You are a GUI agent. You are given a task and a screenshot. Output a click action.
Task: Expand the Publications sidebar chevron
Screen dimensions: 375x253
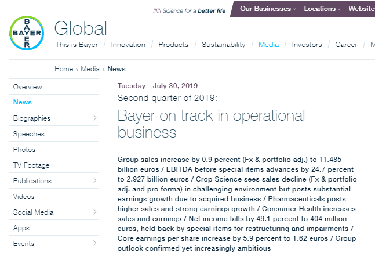click(x=94, y=181)
